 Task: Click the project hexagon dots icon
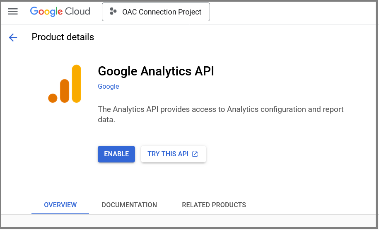click(x=113, y=12)
